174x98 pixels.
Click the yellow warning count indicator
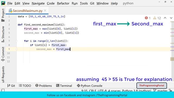pos(157,18)
